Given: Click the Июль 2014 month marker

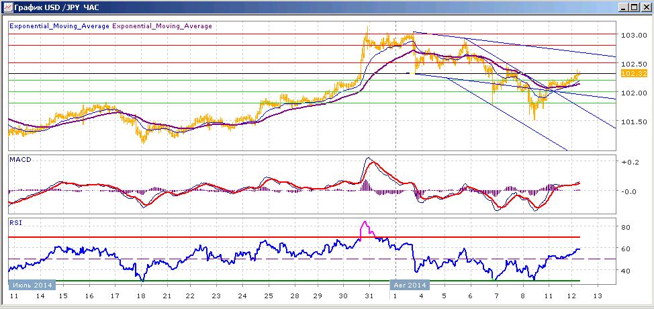Looking at the screenshot, I should (x=32, y=285).
